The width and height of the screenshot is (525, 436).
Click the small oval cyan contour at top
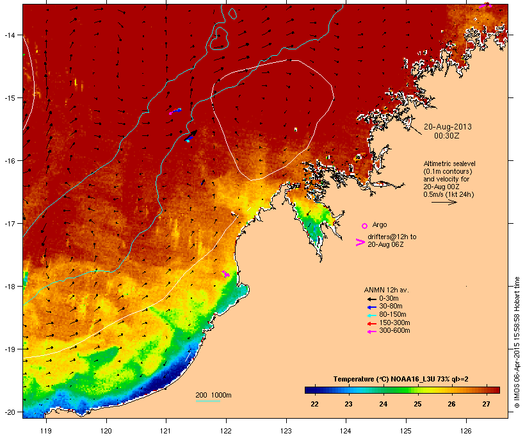(x=232, y=13)
